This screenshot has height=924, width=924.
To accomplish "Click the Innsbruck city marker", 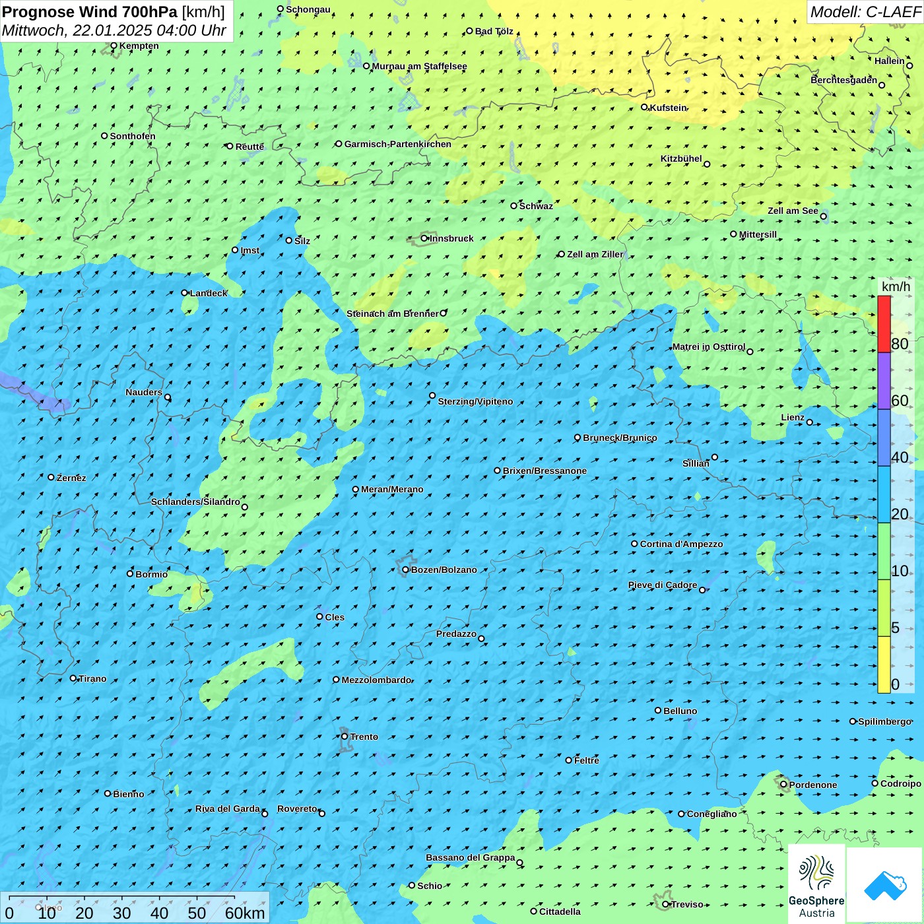I will coord(424,238).
